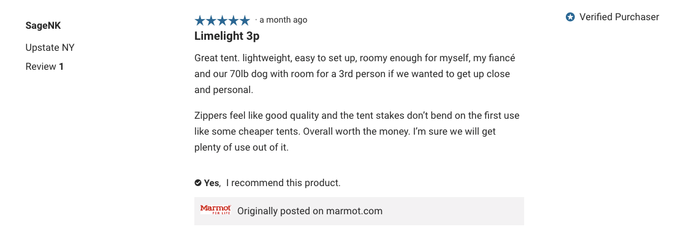Click 'Originally posted on marmot.com' text
The image size is (697, 232).
click(310, 211)
